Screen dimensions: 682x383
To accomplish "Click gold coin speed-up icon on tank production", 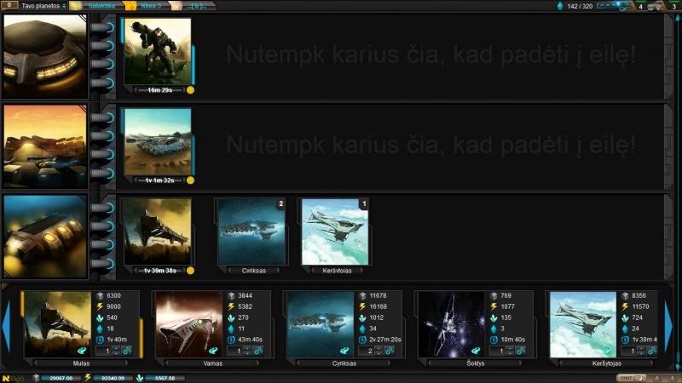I will tap(190, 180).
